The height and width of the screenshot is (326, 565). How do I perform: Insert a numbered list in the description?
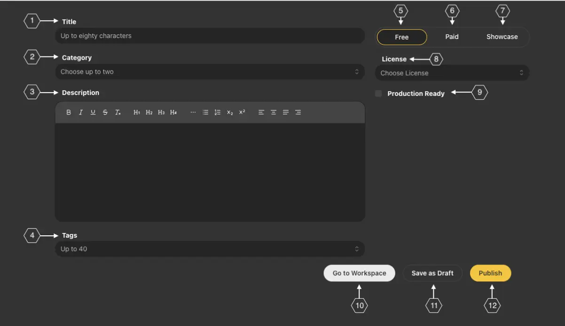point(218,112)
